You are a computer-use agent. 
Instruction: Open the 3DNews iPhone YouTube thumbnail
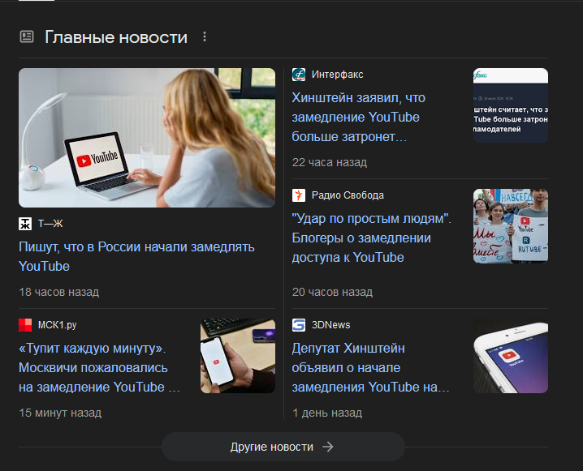pos(511,356)
